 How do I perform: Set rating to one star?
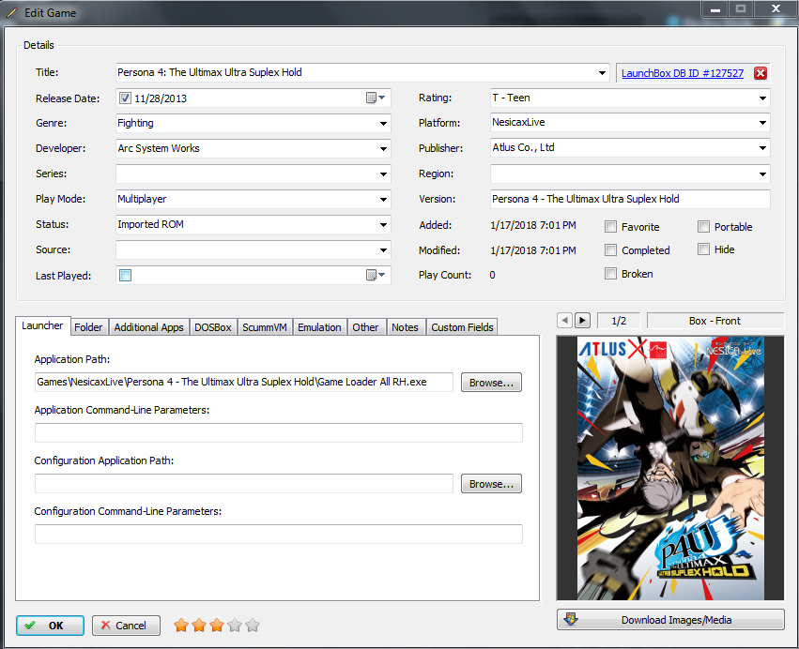coord(181,625)
